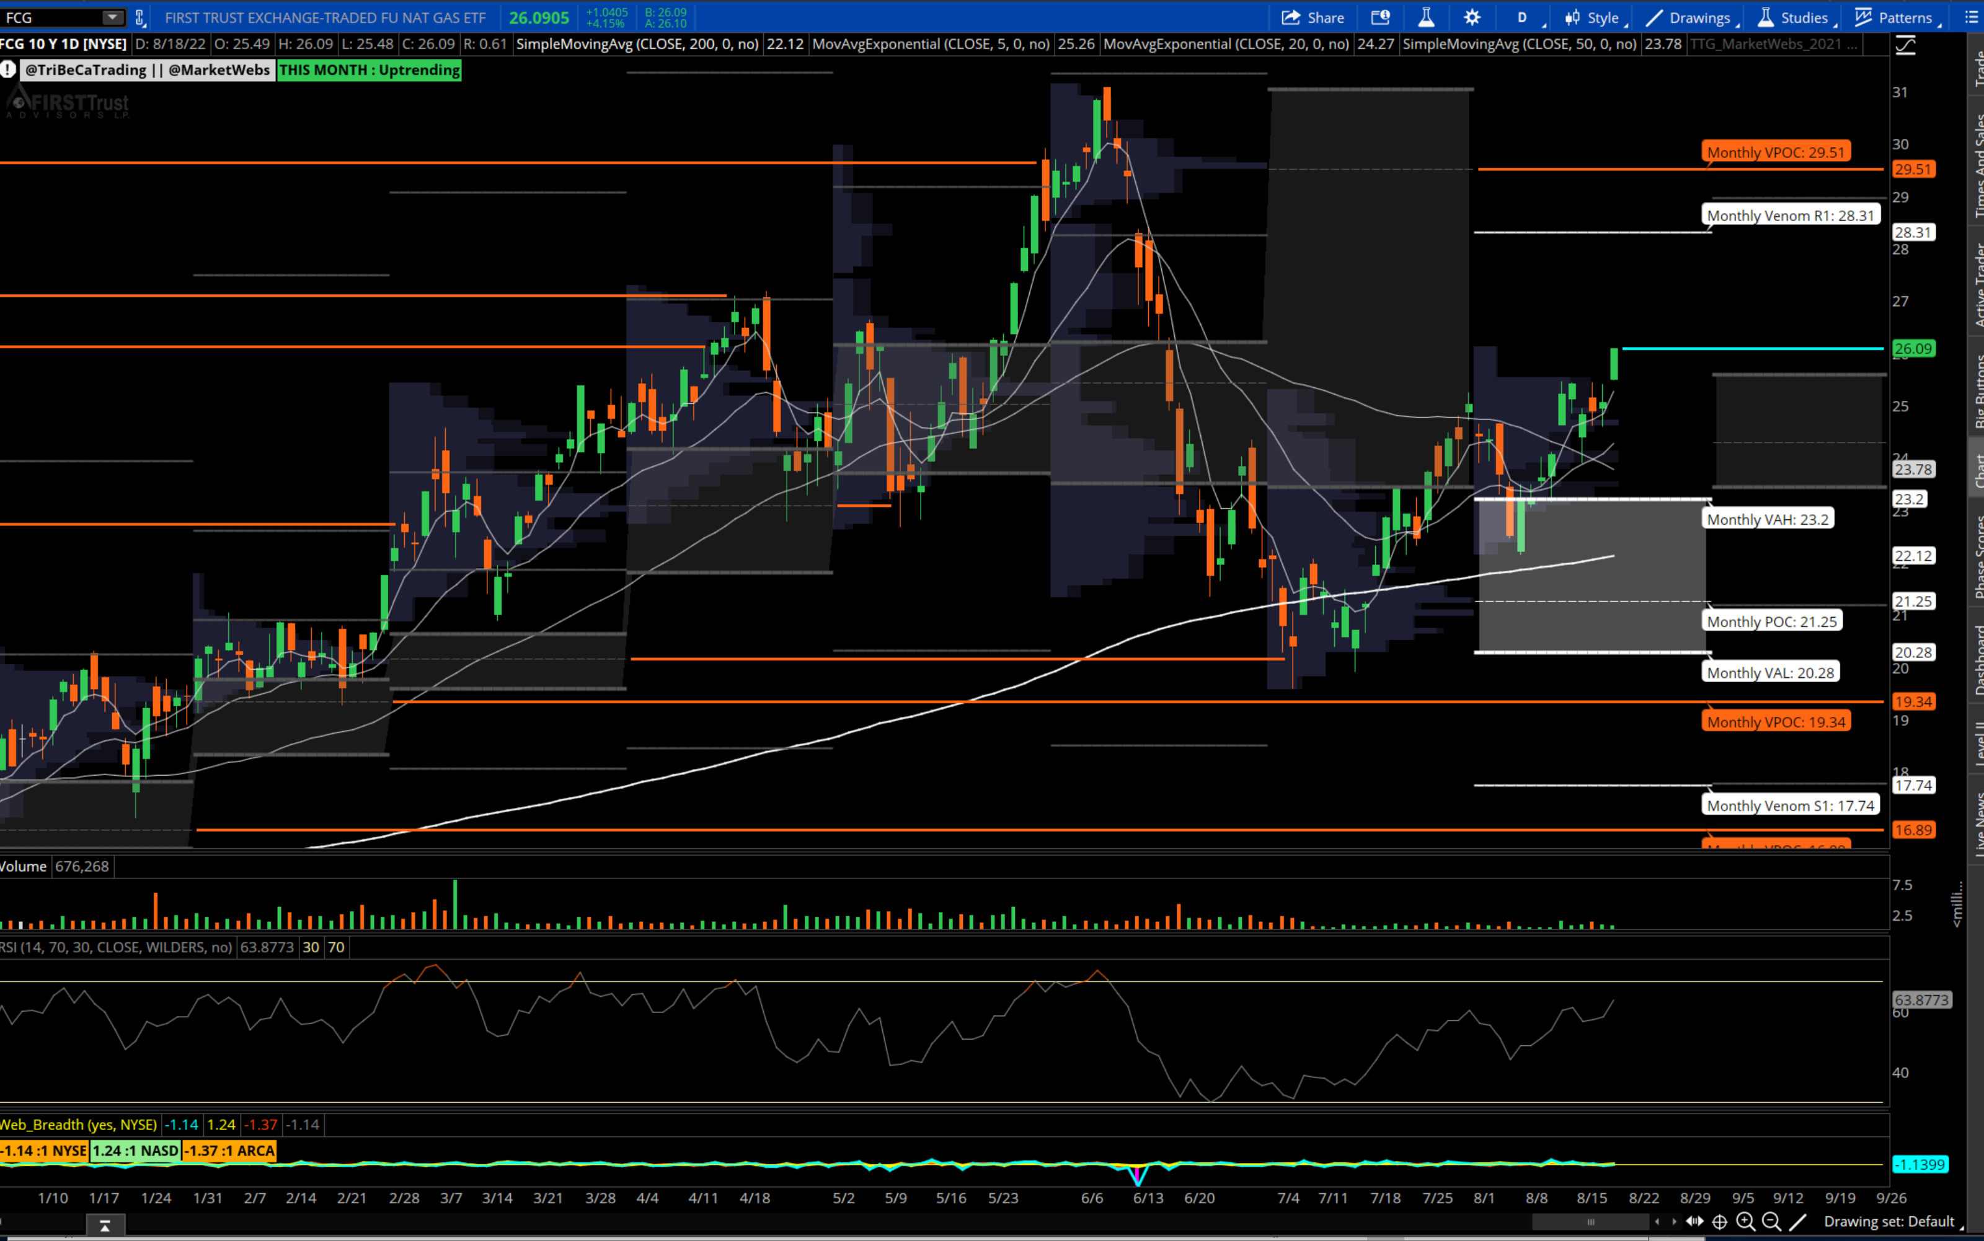
Task: Click the -1.37 :1 ARCA breadth label
Action: pyautogui.click(x=229, y=1151)
